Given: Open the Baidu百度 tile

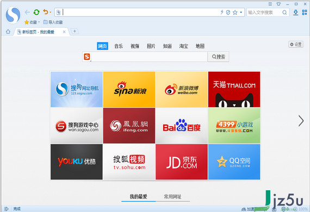Looking at the screenshot, I should (x=182, y=126).
